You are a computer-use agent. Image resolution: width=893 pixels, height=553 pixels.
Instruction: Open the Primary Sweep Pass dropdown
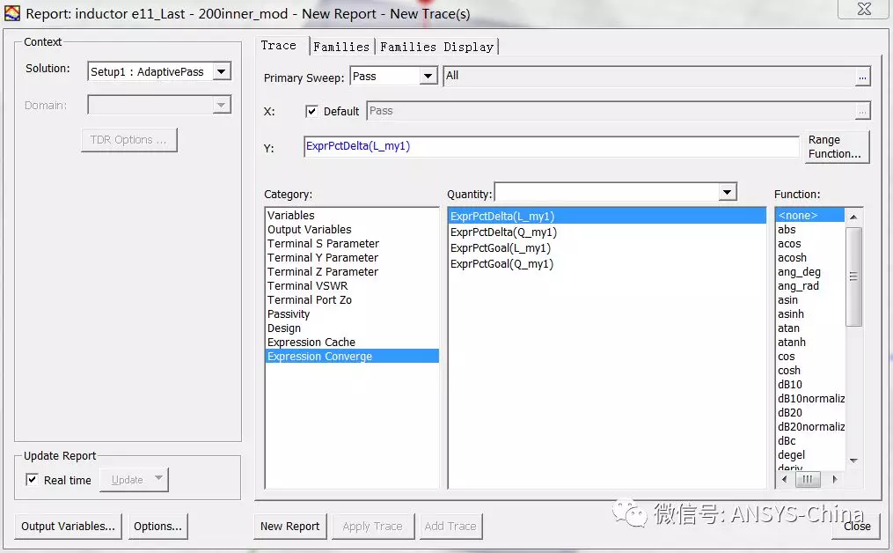click(393, 76)
